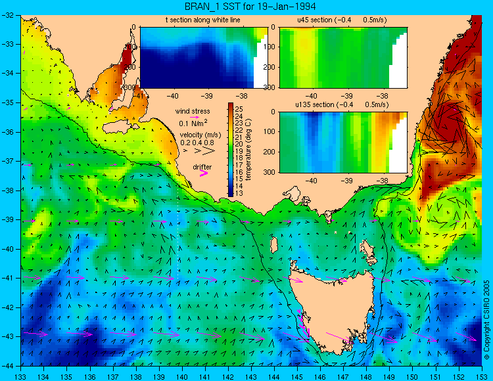Screen dimensions: 493x381
Task: Click the colorbar value 22
Action: [x=239, y=130]
